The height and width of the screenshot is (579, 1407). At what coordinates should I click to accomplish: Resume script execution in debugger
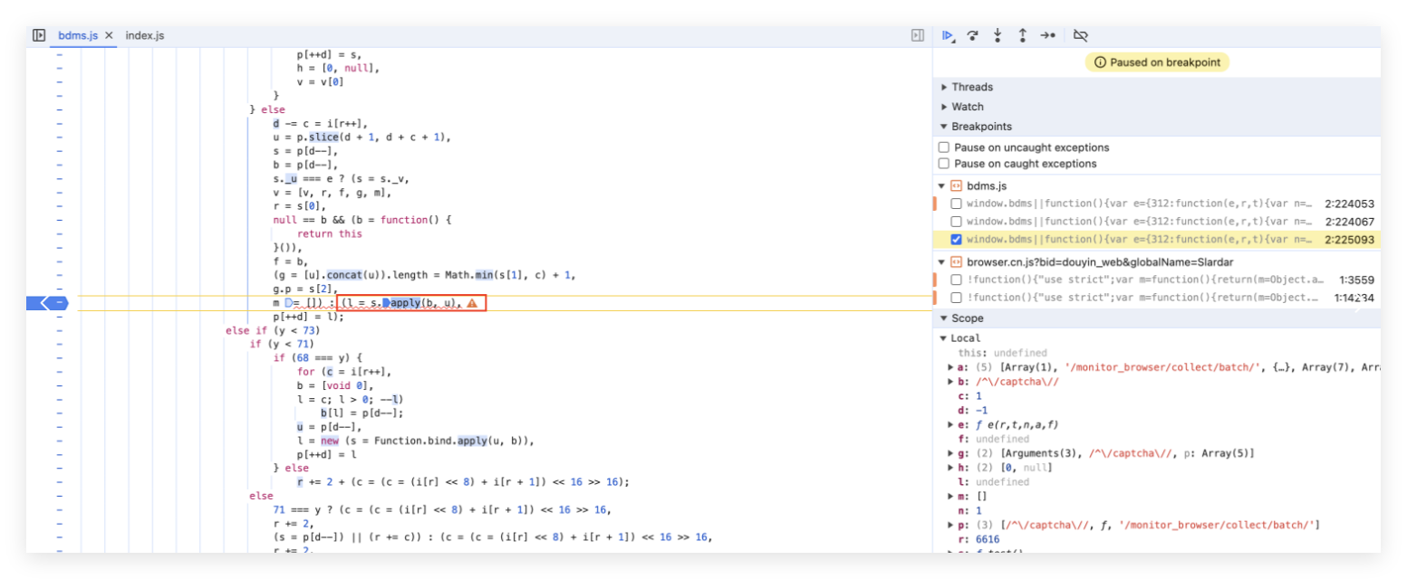pos(948,35)
